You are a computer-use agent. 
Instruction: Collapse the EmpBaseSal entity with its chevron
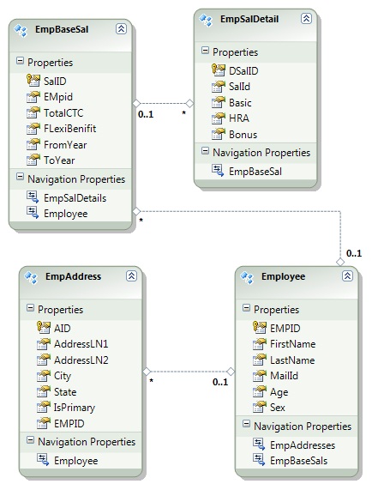coord(121,29)
